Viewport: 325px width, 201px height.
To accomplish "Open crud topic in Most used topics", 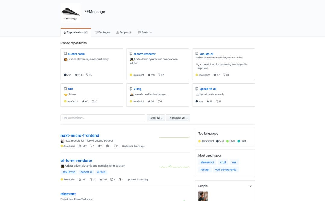I will (x=223, y=162).
